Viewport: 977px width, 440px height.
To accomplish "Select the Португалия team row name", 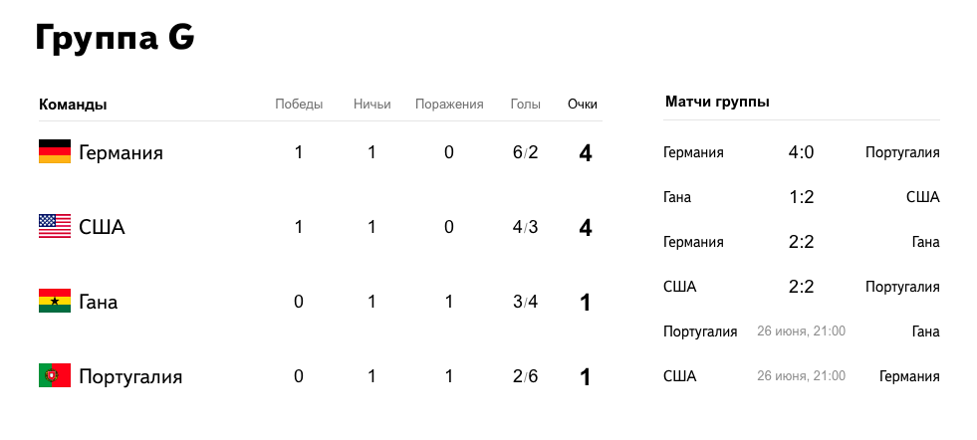I will pyautogui.click(x=130, y=376).
